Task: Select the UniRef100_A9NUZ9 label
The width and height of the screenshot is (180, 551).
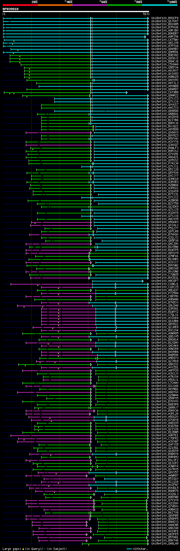Action: (x=165, y=77)
